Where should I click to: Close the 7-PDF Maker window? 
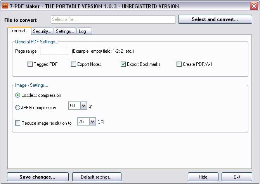tap(254, 6)
